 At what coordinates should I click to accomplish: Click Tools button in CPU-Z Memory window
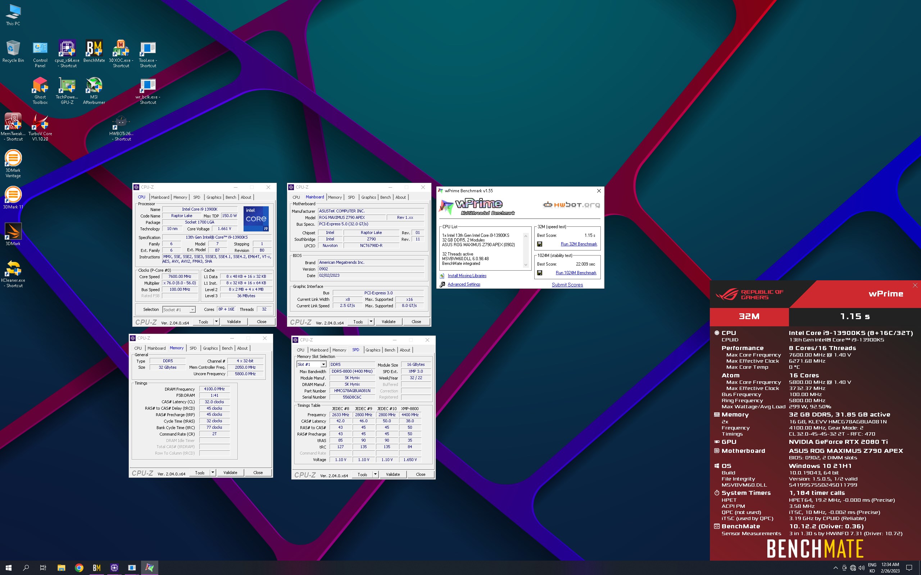(x=200, y=473)
